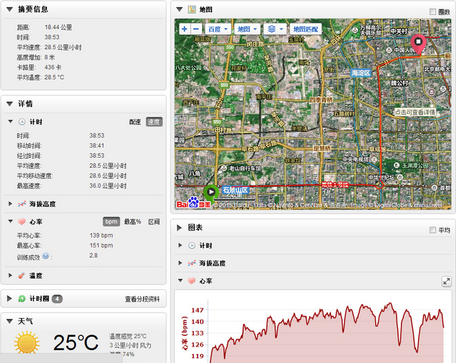Expand the 海拔高度 chart row

point(180,263)
